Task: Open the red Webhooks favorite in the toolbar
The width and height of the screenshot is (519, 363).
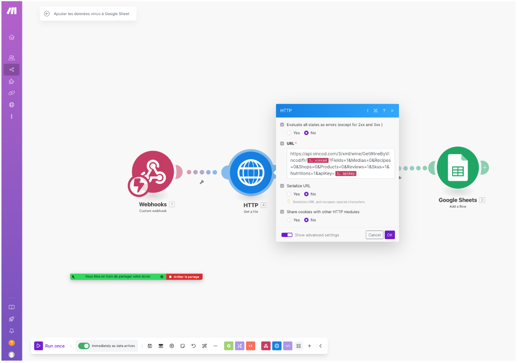Action: tap(266, 346)
